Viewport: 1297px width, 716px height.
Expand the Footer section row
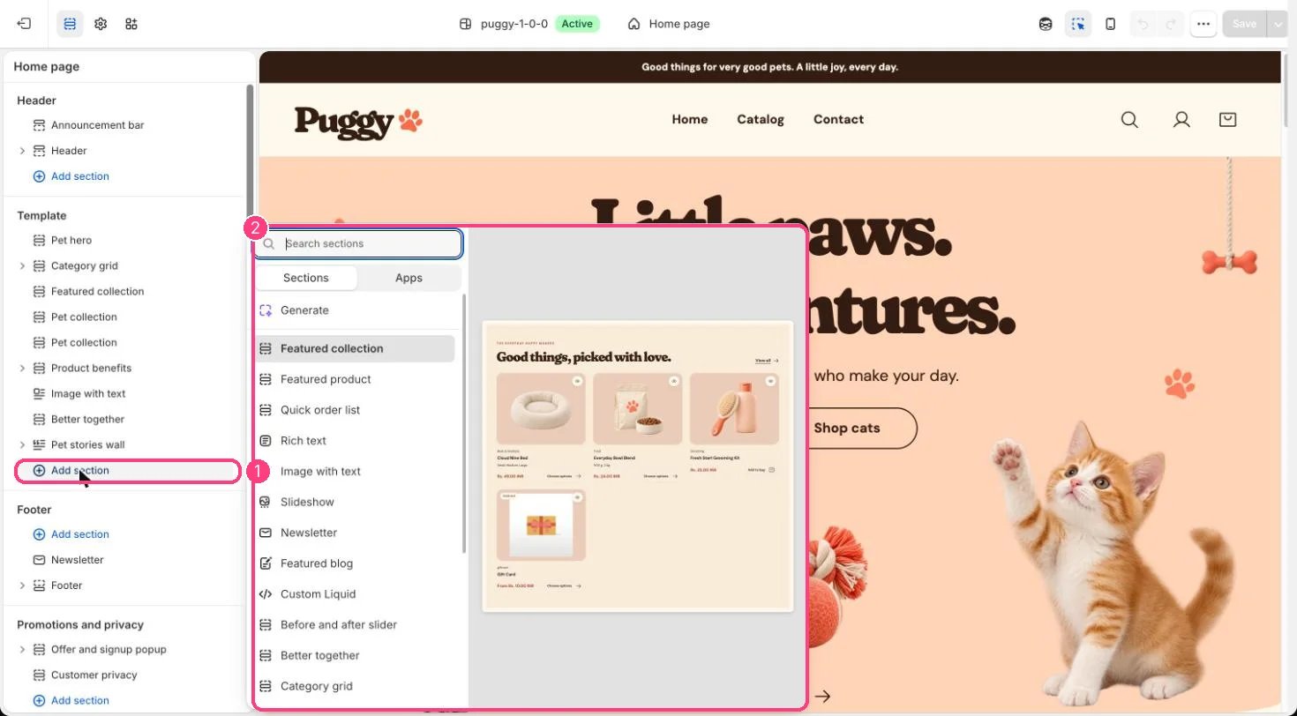pyautogui.click(x=22, y=585)
